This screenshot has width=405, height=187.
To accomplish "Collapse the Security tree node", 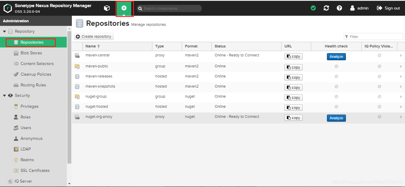I will 4,96.
